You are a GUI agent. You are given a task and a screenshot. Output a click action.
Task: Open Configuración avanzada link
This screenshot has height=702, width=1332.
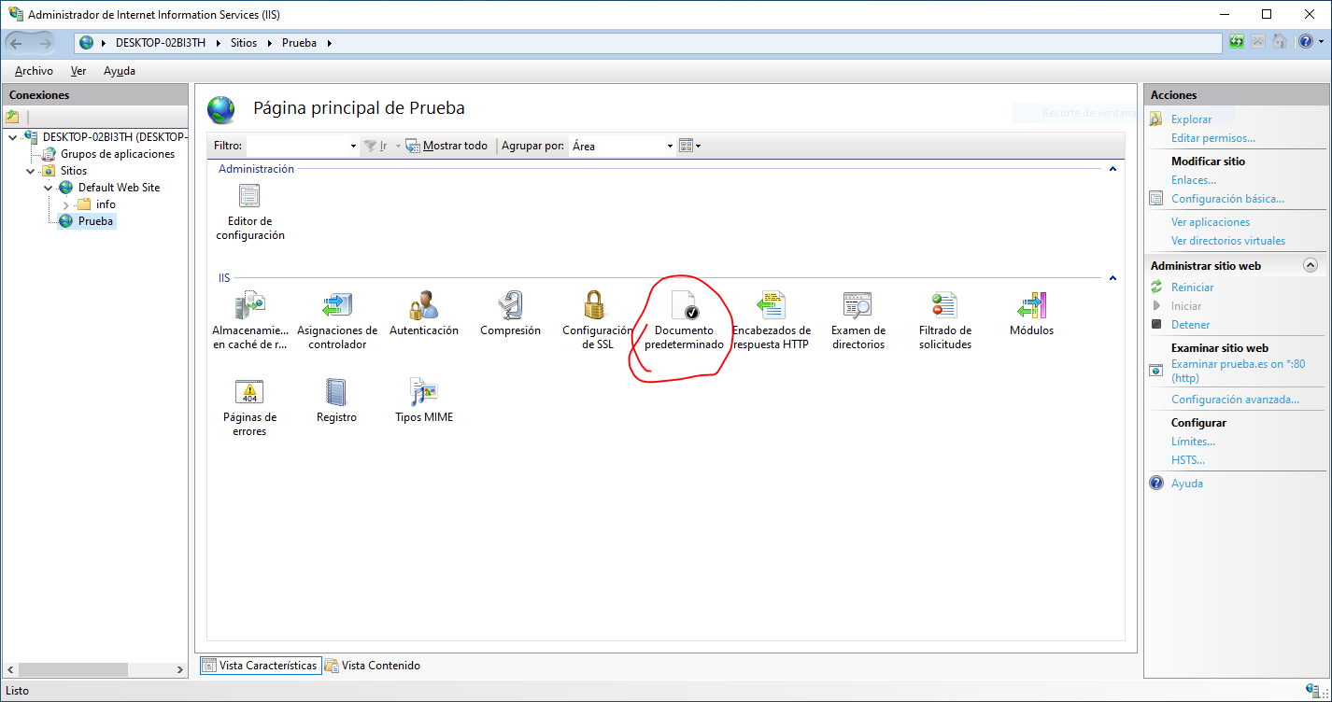pyautogui.click(x=1235, y=400)
